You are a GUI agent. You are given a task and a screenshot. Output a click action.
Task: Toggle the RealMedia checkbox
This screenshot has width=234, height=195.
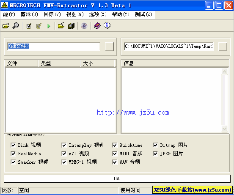click(x=13, y=154)
